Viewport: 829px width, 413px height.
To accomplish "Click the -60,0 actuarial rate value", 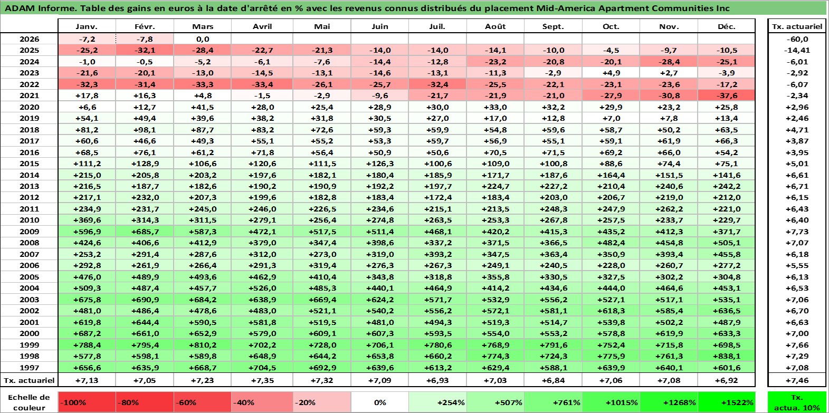I will point(797,39).
